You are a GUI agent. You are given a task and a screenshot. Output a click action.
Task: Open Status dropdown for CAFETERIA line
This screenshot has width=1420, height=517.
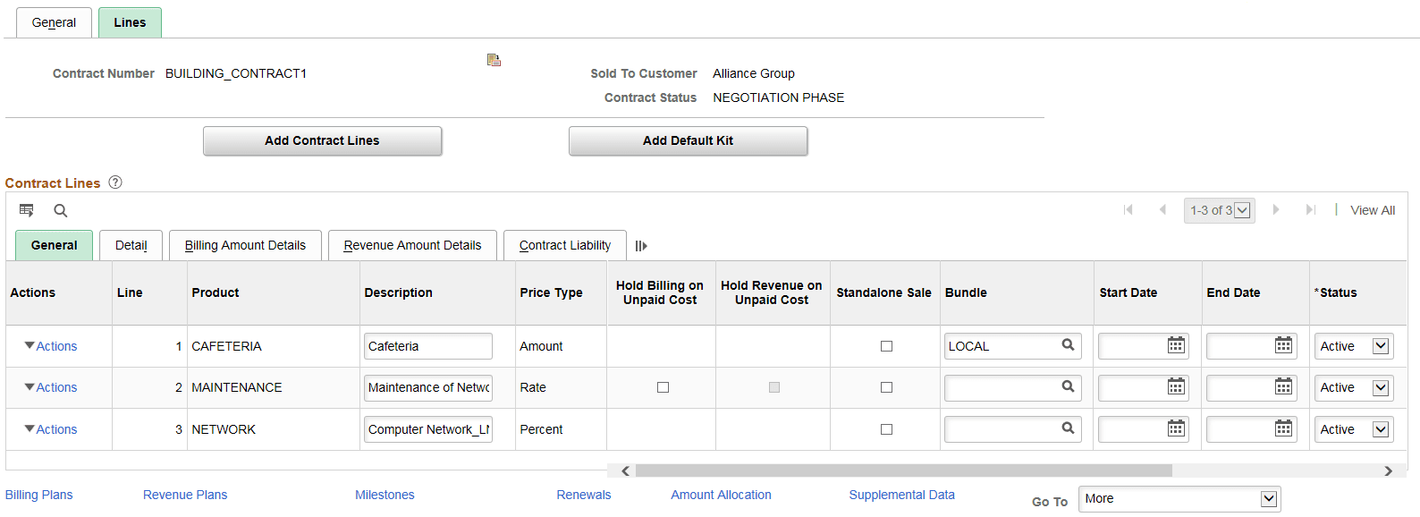[1381, 346]
